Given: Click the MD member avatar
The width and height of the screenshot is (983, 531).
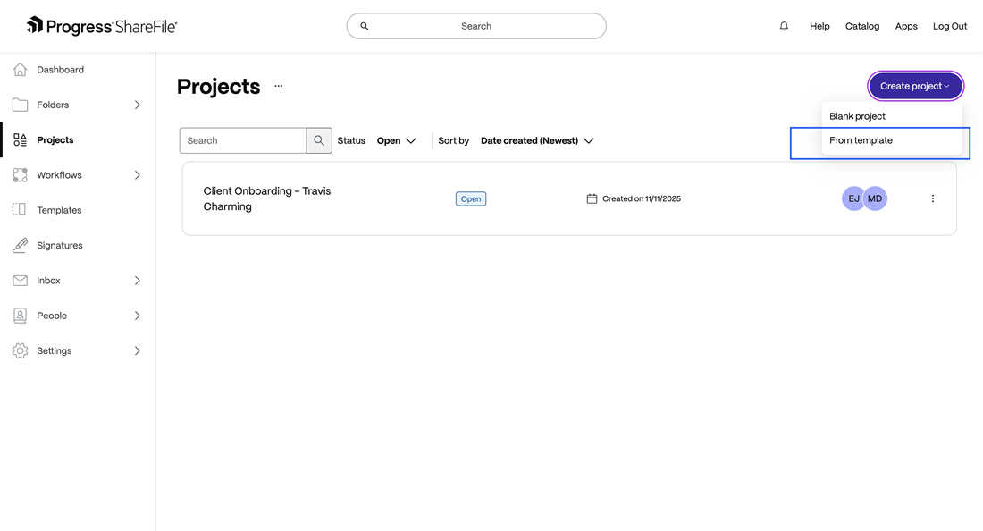Looking at the screenshot, I should pyautogui.click(x=876, y=198).
